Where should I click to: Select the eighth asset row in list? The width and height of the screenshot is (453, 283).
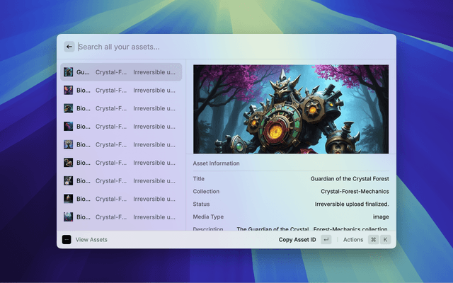pos(120,199)
